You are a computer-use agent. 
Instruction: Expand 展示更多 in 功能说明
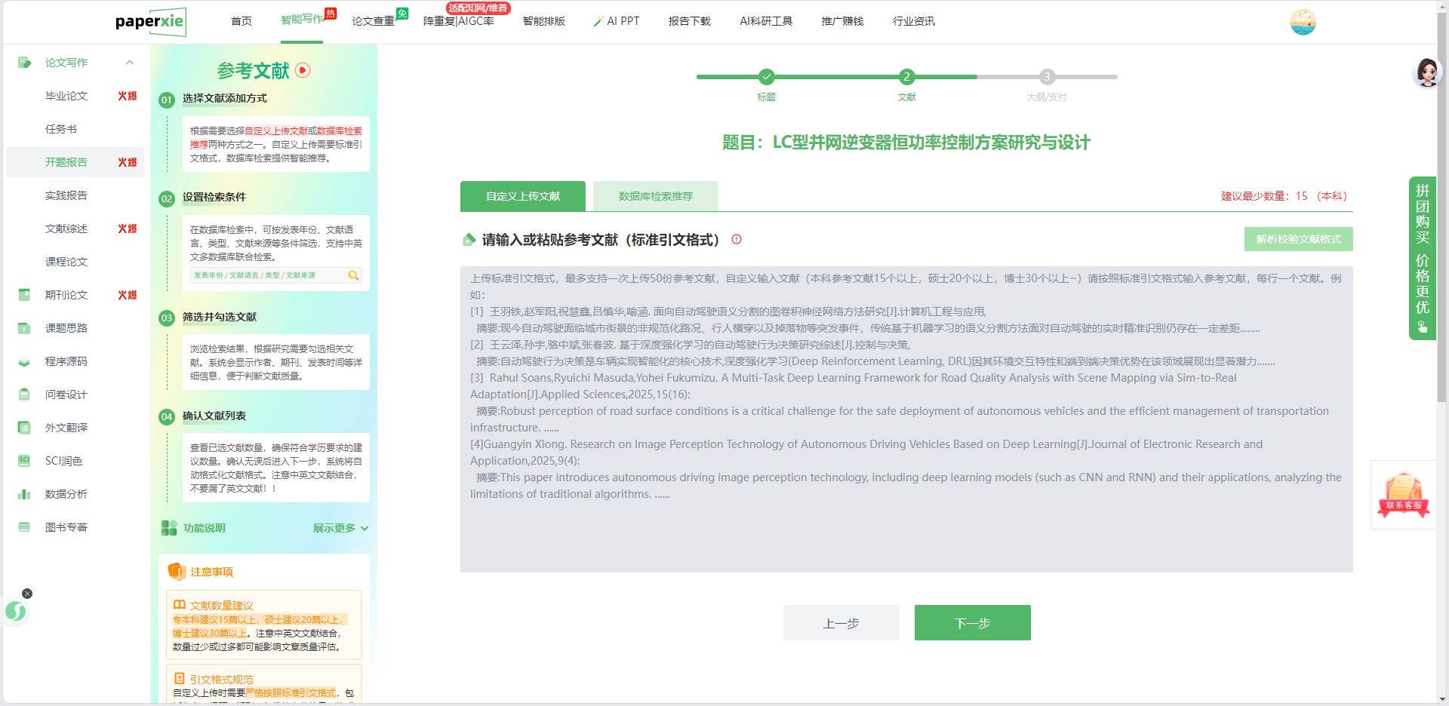click(340, 528)
